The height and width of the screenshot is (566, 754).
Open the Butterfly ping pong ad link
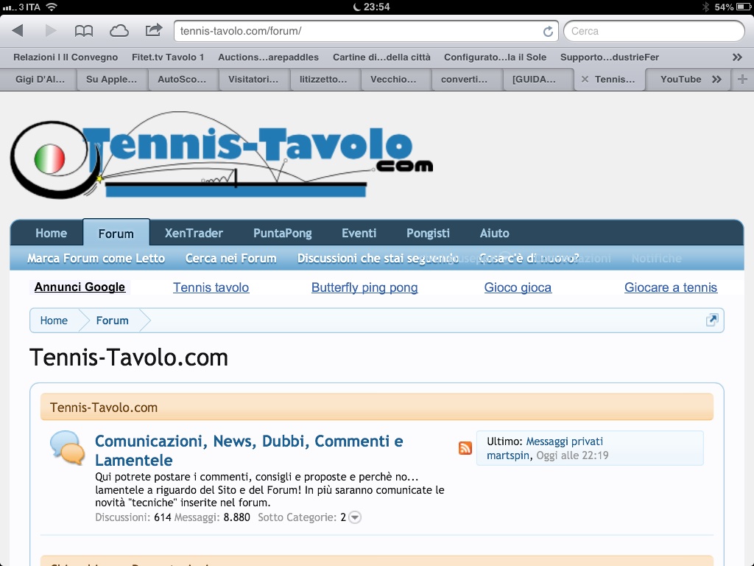(x=364, y=287)
